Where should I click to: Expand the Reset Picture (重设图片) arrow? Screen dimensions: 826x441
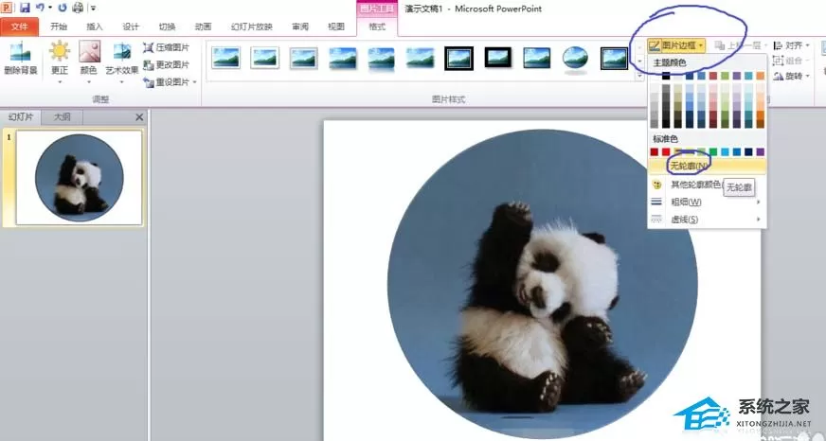point(194,82)
